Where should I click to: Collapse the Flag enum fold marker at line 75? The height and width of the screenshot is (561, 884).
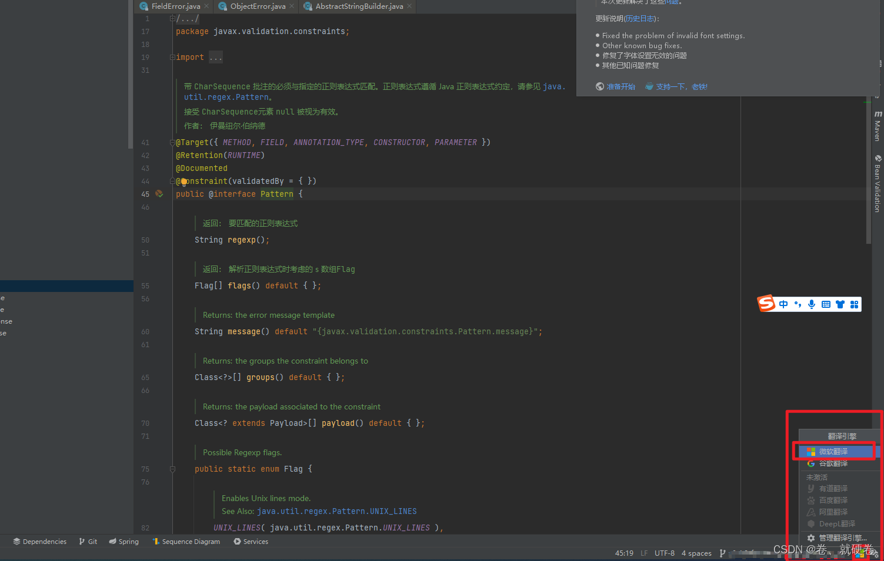pyautogui.click(x=172, y=469)
